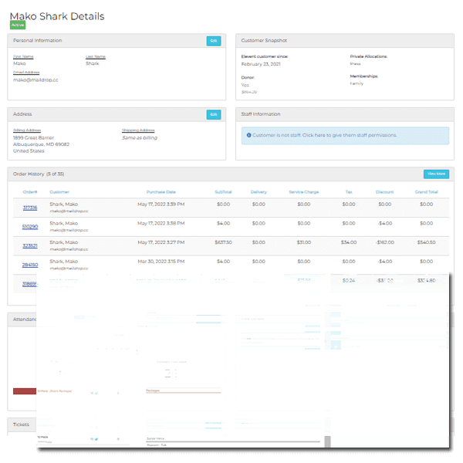Open order 317316
Viewport: 463px width, 463px height.
click(30, 208)
